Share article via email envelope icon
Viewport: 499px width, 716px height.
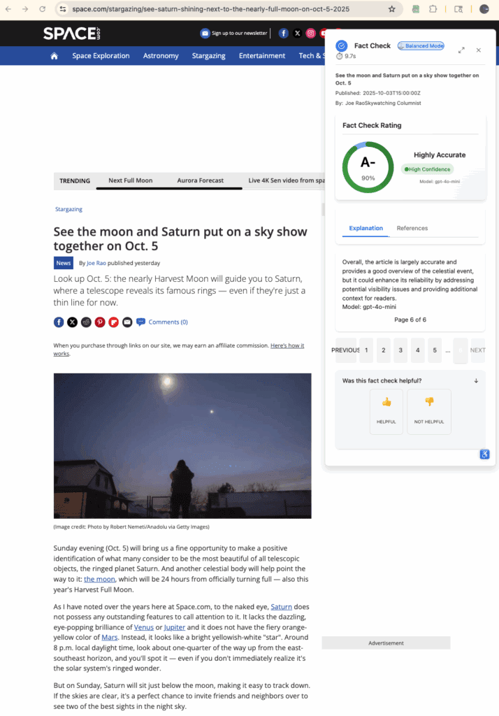(127, 322)
